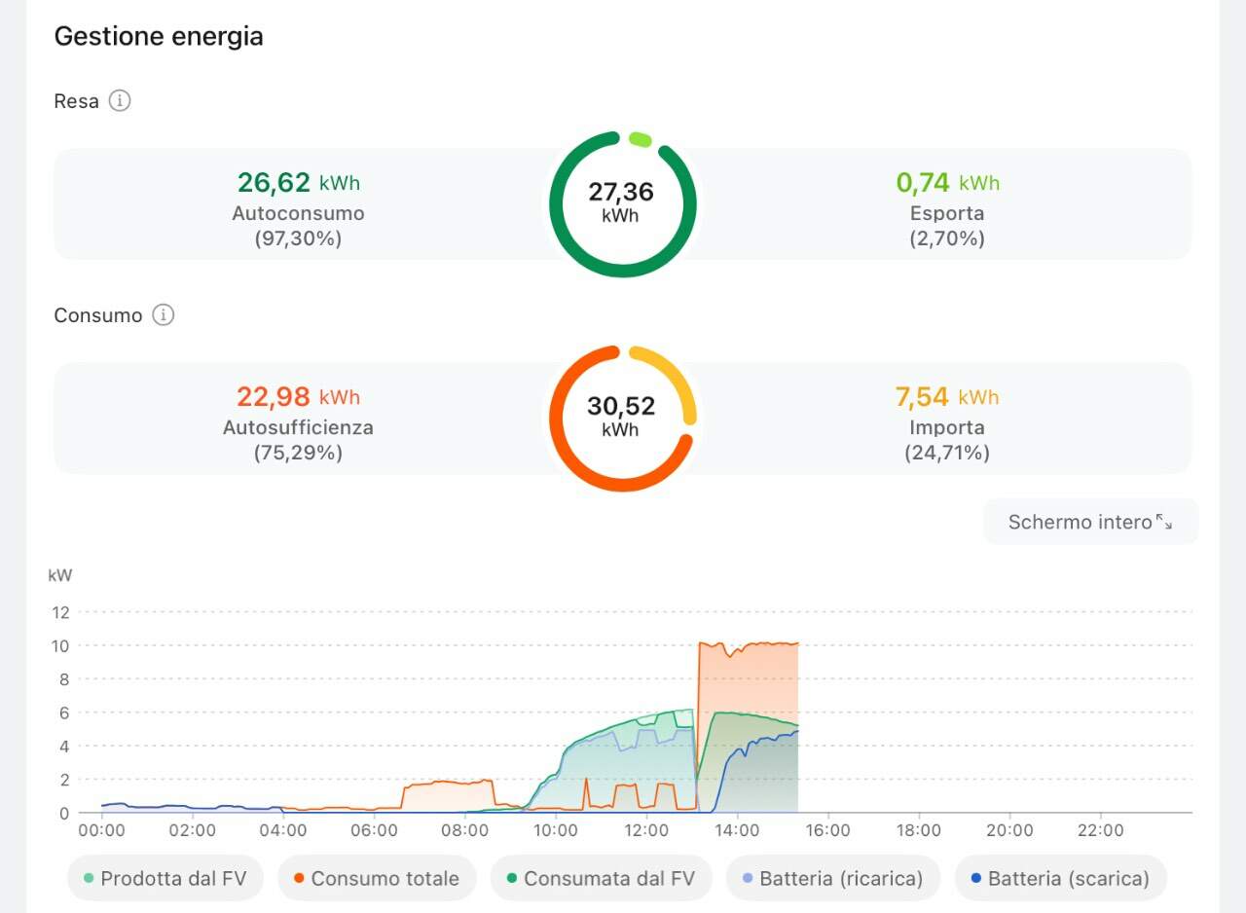Open the Schermo intero fullscreen button
Screen dimensions: 1246x913
(1090, 522)
